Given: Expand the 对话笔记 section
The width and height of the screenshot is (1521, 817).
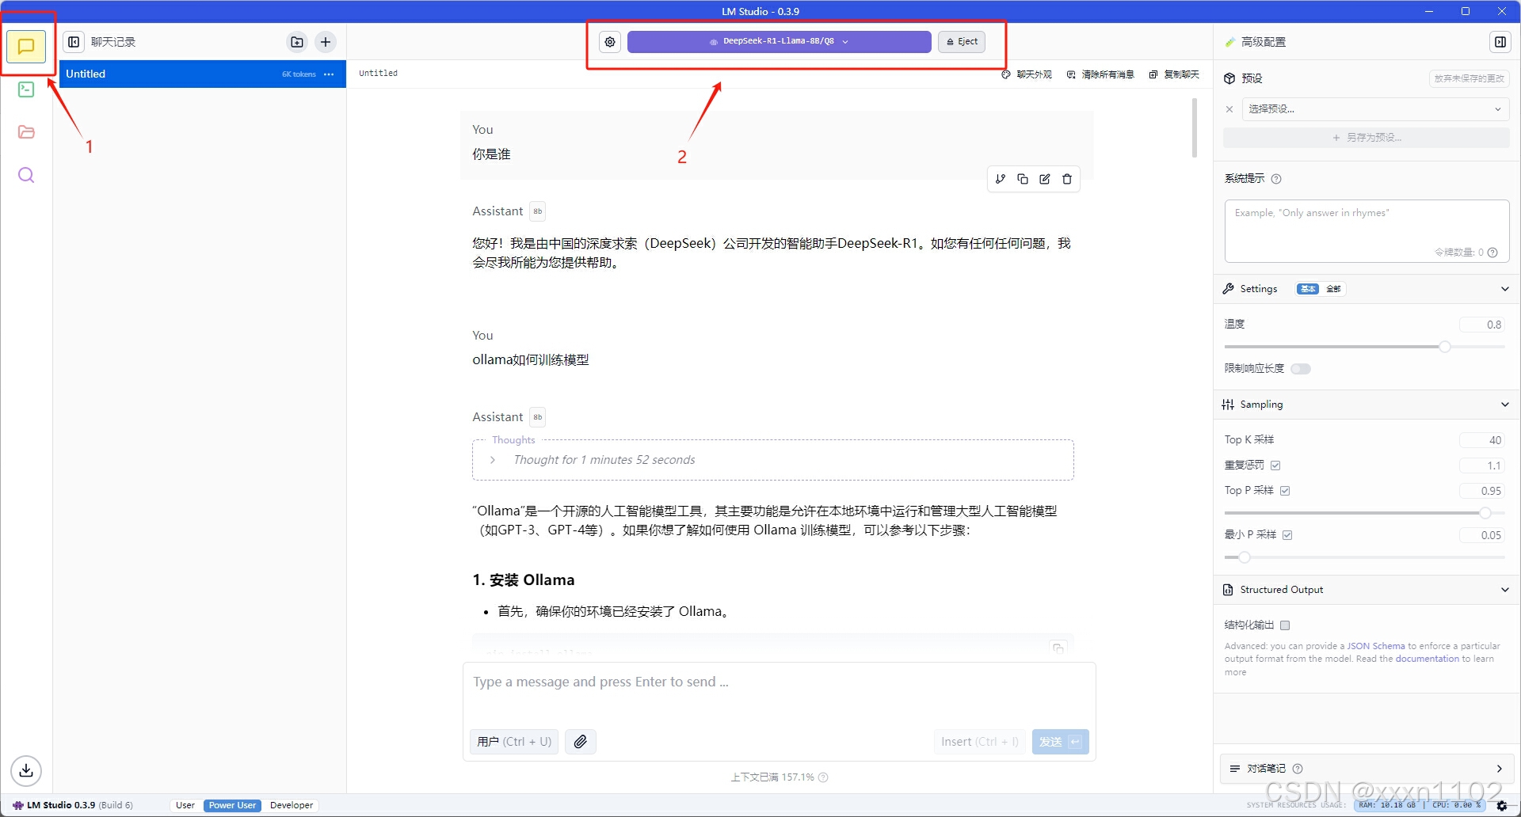Looking at the screenshot, I should tap(1499, 769).
